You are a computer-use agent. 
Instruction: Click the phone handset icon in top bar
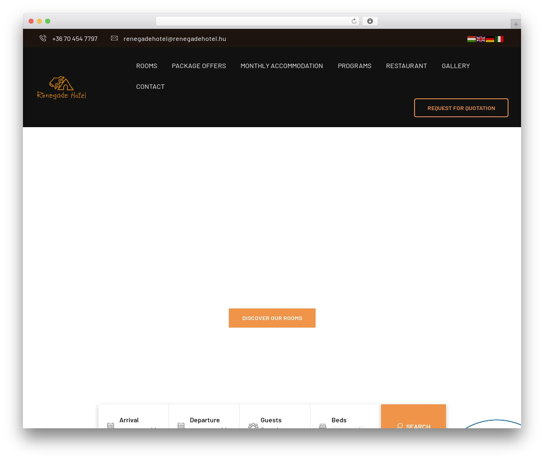click(x=43, y=38)
